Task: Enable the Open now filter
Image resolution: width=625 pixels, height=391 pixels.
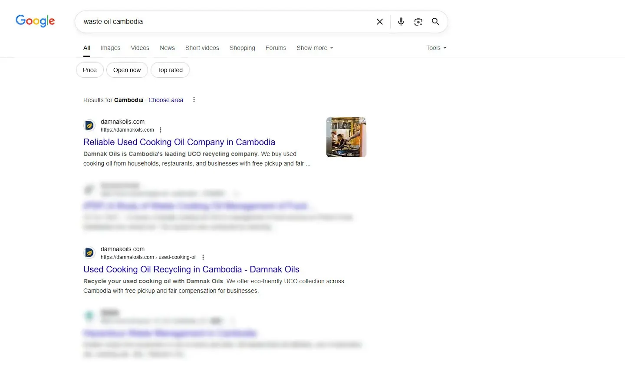Action: pyautogui.click(x=127, y=70)
